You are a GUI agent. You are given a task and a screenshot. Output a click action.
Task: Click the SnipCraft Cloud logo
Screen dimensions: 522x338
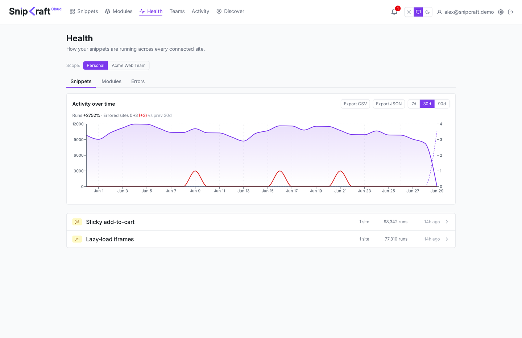[x=35, y=11]
